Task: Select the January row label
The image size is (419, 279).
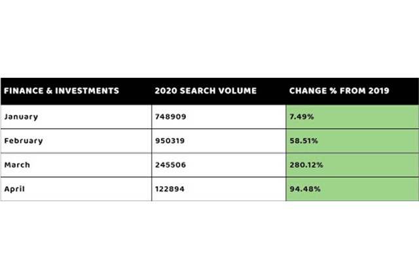Action: [x=21, y=116]
